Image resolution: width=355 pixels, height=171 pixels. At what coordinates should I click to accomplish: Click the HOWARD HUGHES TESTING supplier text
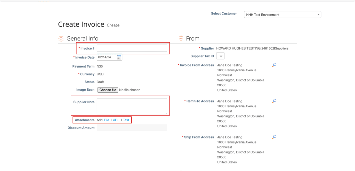point(252,48)
